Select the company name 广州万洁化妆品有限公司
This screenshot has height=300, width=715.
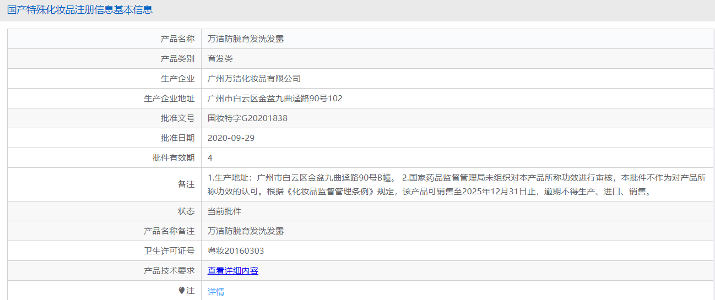pos(254,79)
